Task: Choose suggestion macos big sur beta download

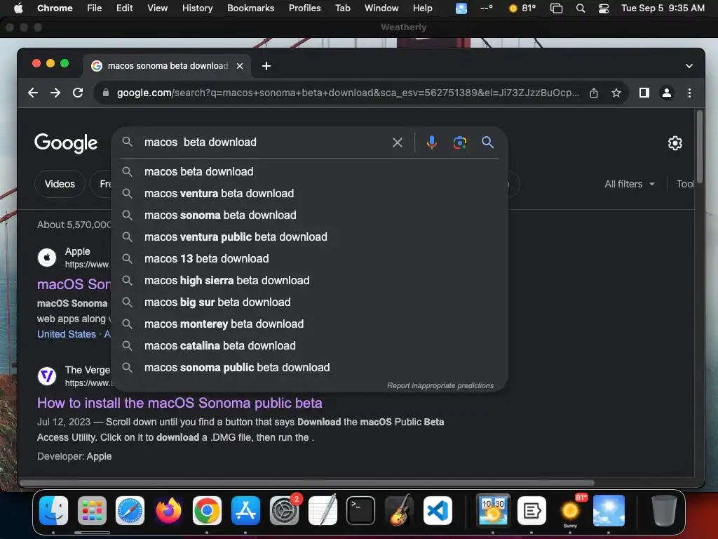Action: (309, 302)
